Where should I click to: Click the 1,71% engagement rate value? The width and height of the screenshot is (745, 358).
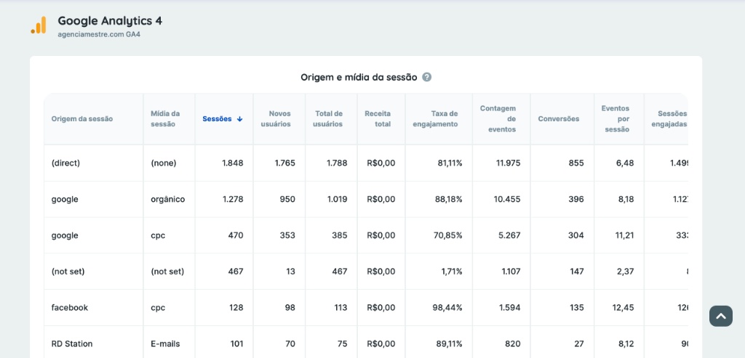(x=452, y=272)
